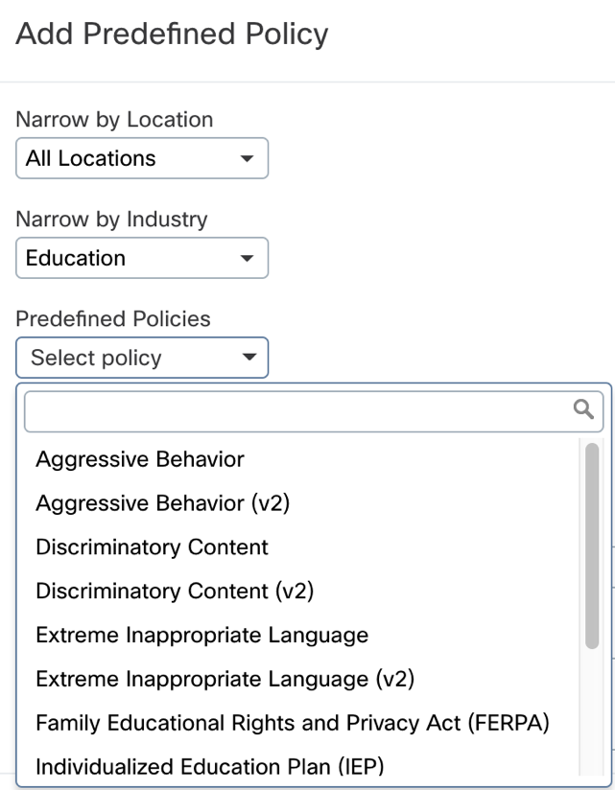Select the Discriminatory Content policy
Image resolution: width=615 pixels, height=790 pixels.
[152, 547]
